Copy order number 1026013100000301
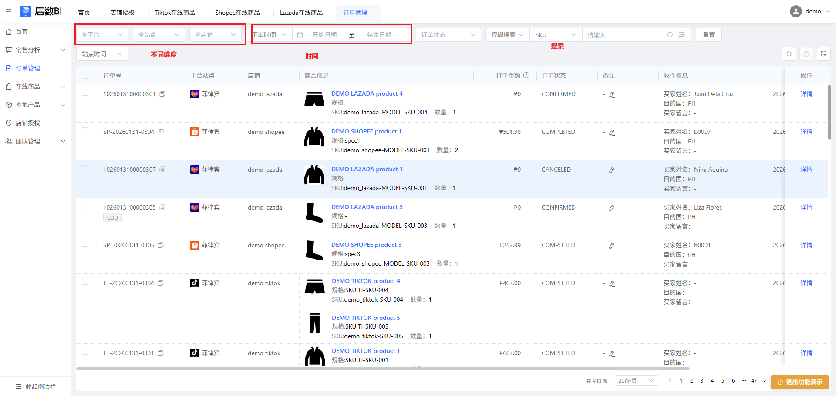 162,94
